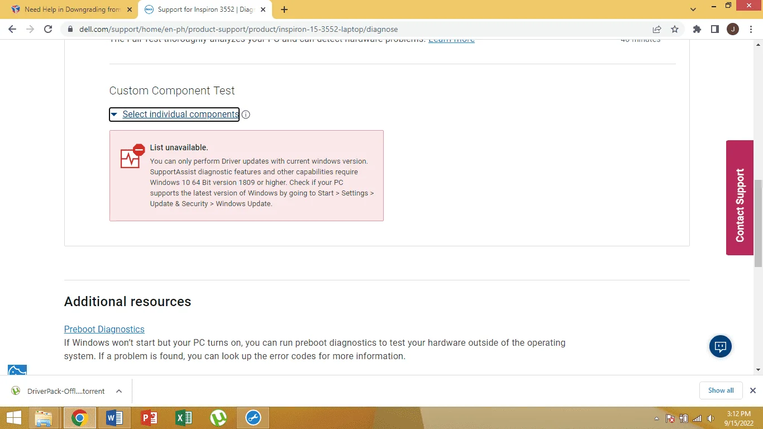
Task: Open the Chrome extensions puzzle menu
Action: point(697,29)
